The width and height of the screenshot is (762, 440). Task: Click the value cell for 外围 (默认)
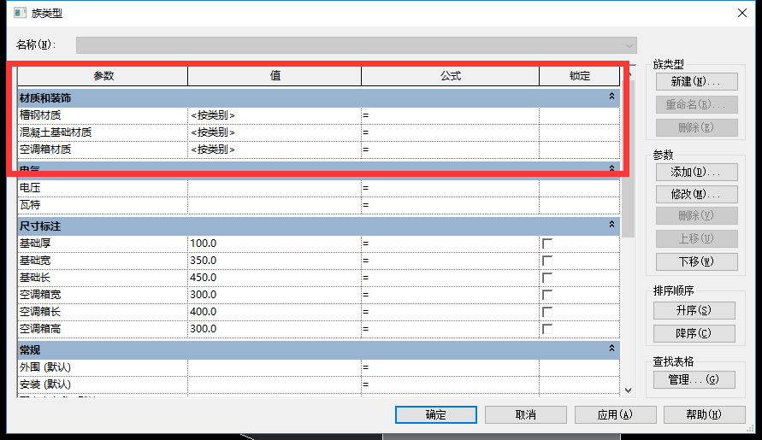[275, 367]
